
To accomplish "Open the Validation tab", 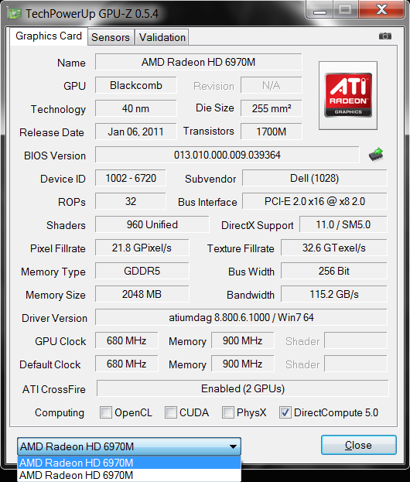I will point(162,37).
